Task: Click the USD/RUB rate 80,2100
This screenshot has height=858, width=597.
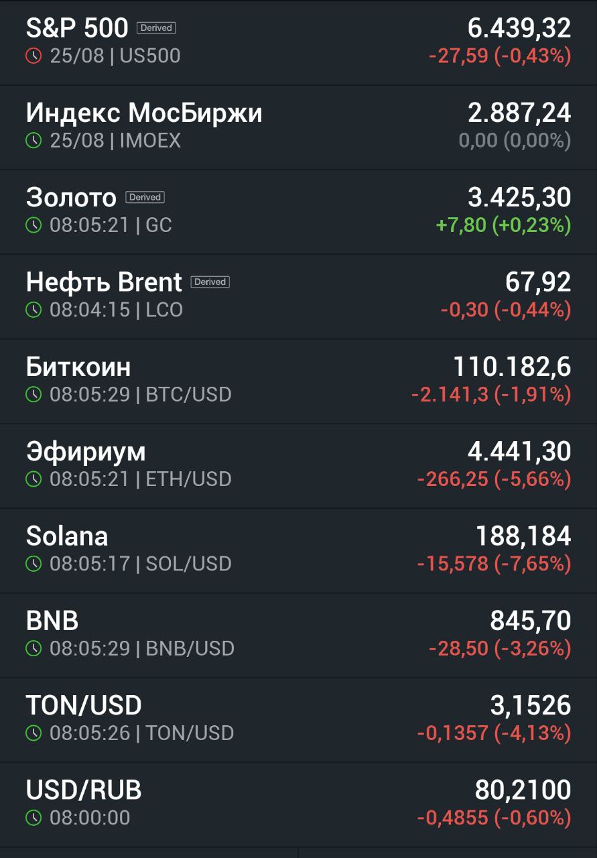Action: tap(523, 790)
